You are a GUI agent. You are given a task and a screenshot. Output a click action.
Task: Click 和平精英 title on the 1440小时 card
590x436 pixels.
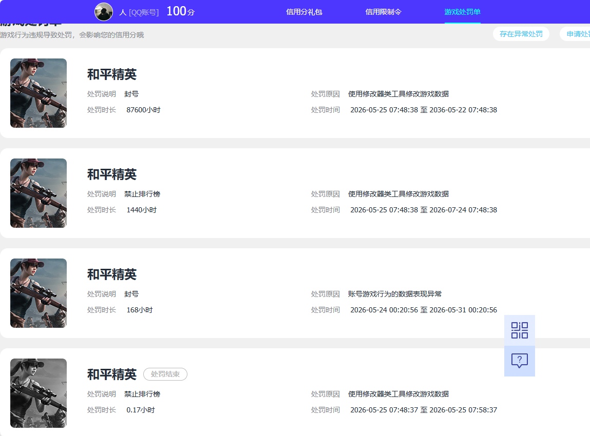tap(112, 174)
